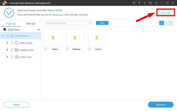
Task: Minimize the FoneLab window
Action: click(x=162, y=3)
